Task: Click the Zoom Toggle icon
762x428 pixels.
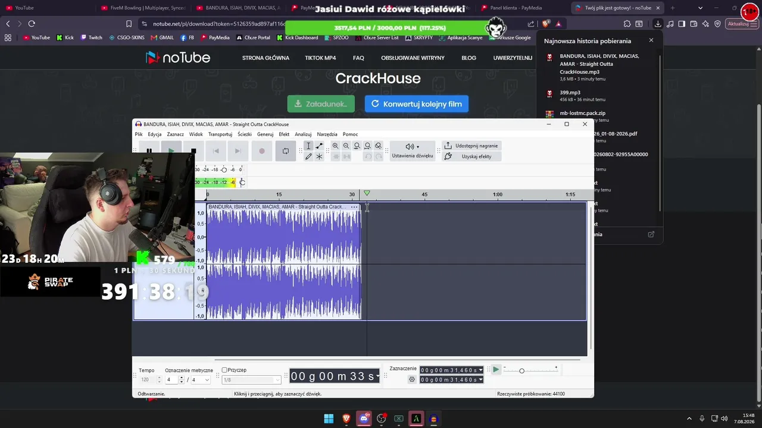Action: [x=379, y=146]
